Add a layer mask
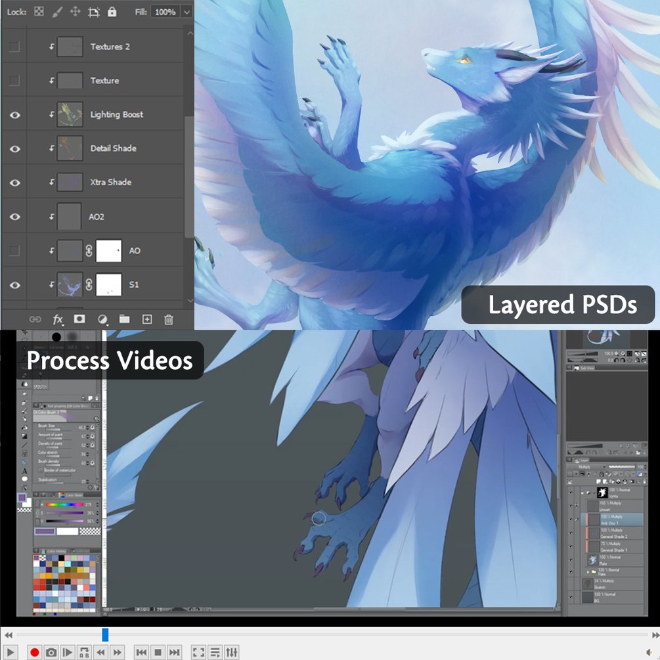The height and width of the screenshot is (660, 660). (79, 319)
